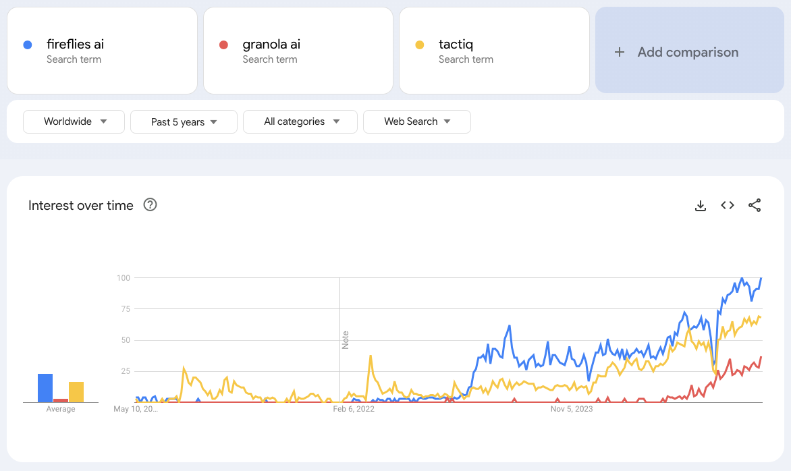This screenshot has width=791, height=471.
Task: Open the All categories dropdown
Action: pyautogui.click(x=300, y=121)
